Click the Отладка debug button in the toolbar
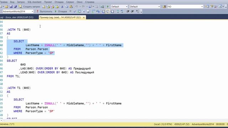The height and width of the screenshot is (128, 228). (x=61, y=11)
